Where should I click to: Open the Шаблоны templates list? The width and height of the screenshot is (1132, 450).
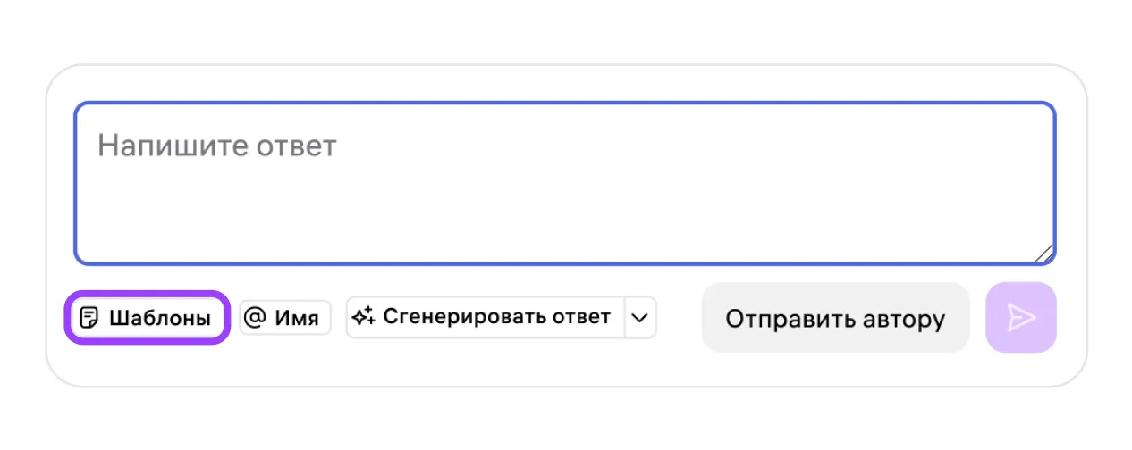click(x=148, y=318)
